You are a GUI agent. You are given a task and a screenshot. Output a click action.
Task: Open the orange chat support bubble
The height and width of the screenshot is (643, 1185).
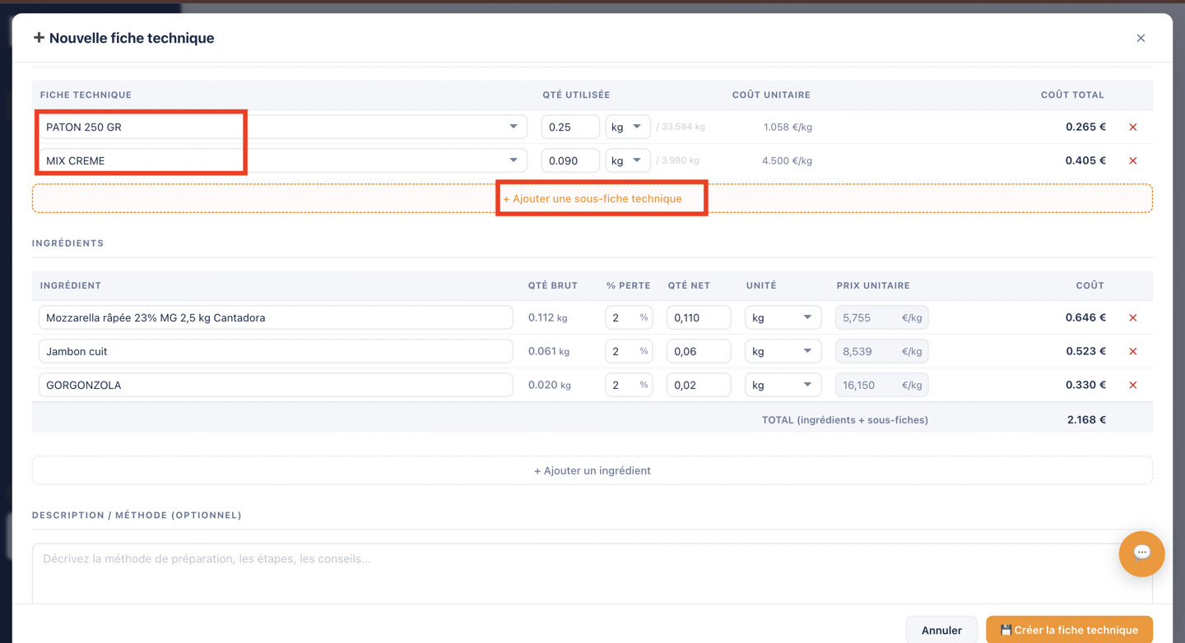1141,553
